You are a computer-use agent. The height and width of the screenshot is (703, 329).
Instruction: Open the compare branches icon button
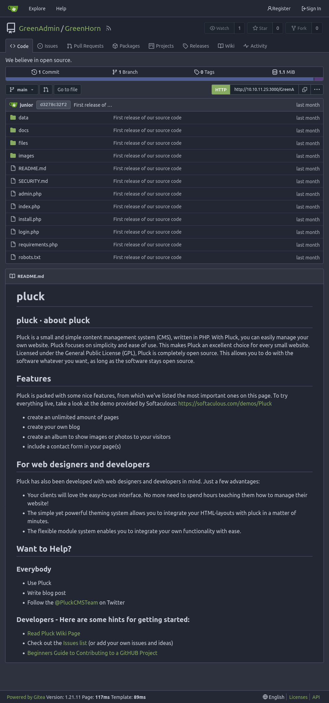[x=46, y=90]
